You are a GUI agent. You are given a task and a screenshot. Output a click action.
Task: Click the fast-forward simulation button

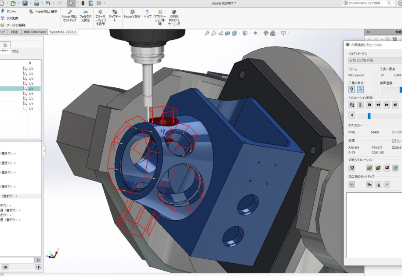click(387, 105)
